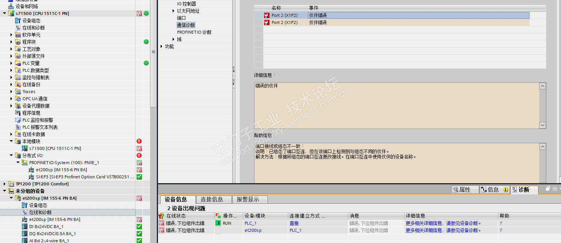
Task: Expand the PLC 变量 folder
Action: click(11, 63)
